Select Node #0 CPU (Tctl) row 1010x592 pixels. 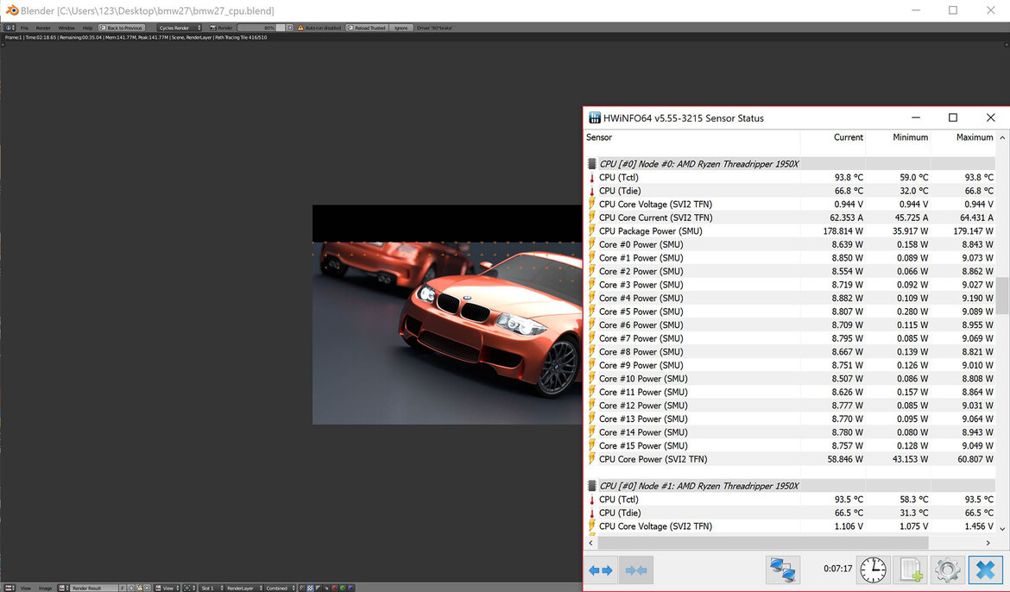pos(790,177)
